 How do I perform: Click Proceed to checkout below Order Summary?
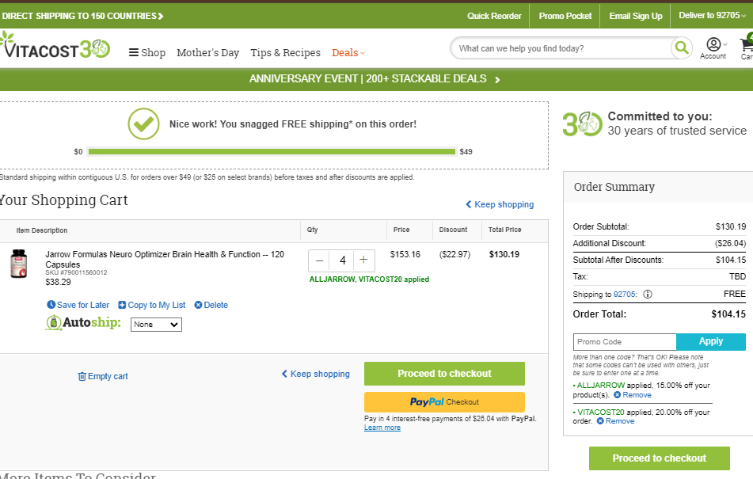point(660,458)
